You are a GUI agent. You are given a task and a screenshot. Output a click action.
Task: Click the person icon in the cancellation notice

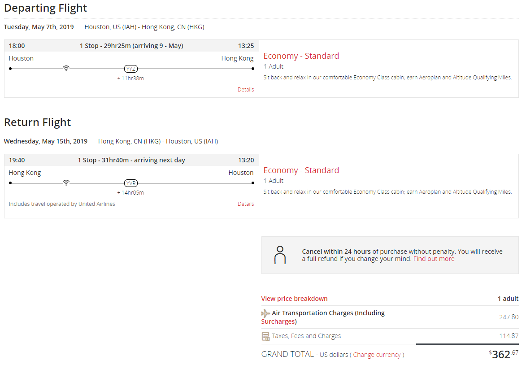[280, 255]
